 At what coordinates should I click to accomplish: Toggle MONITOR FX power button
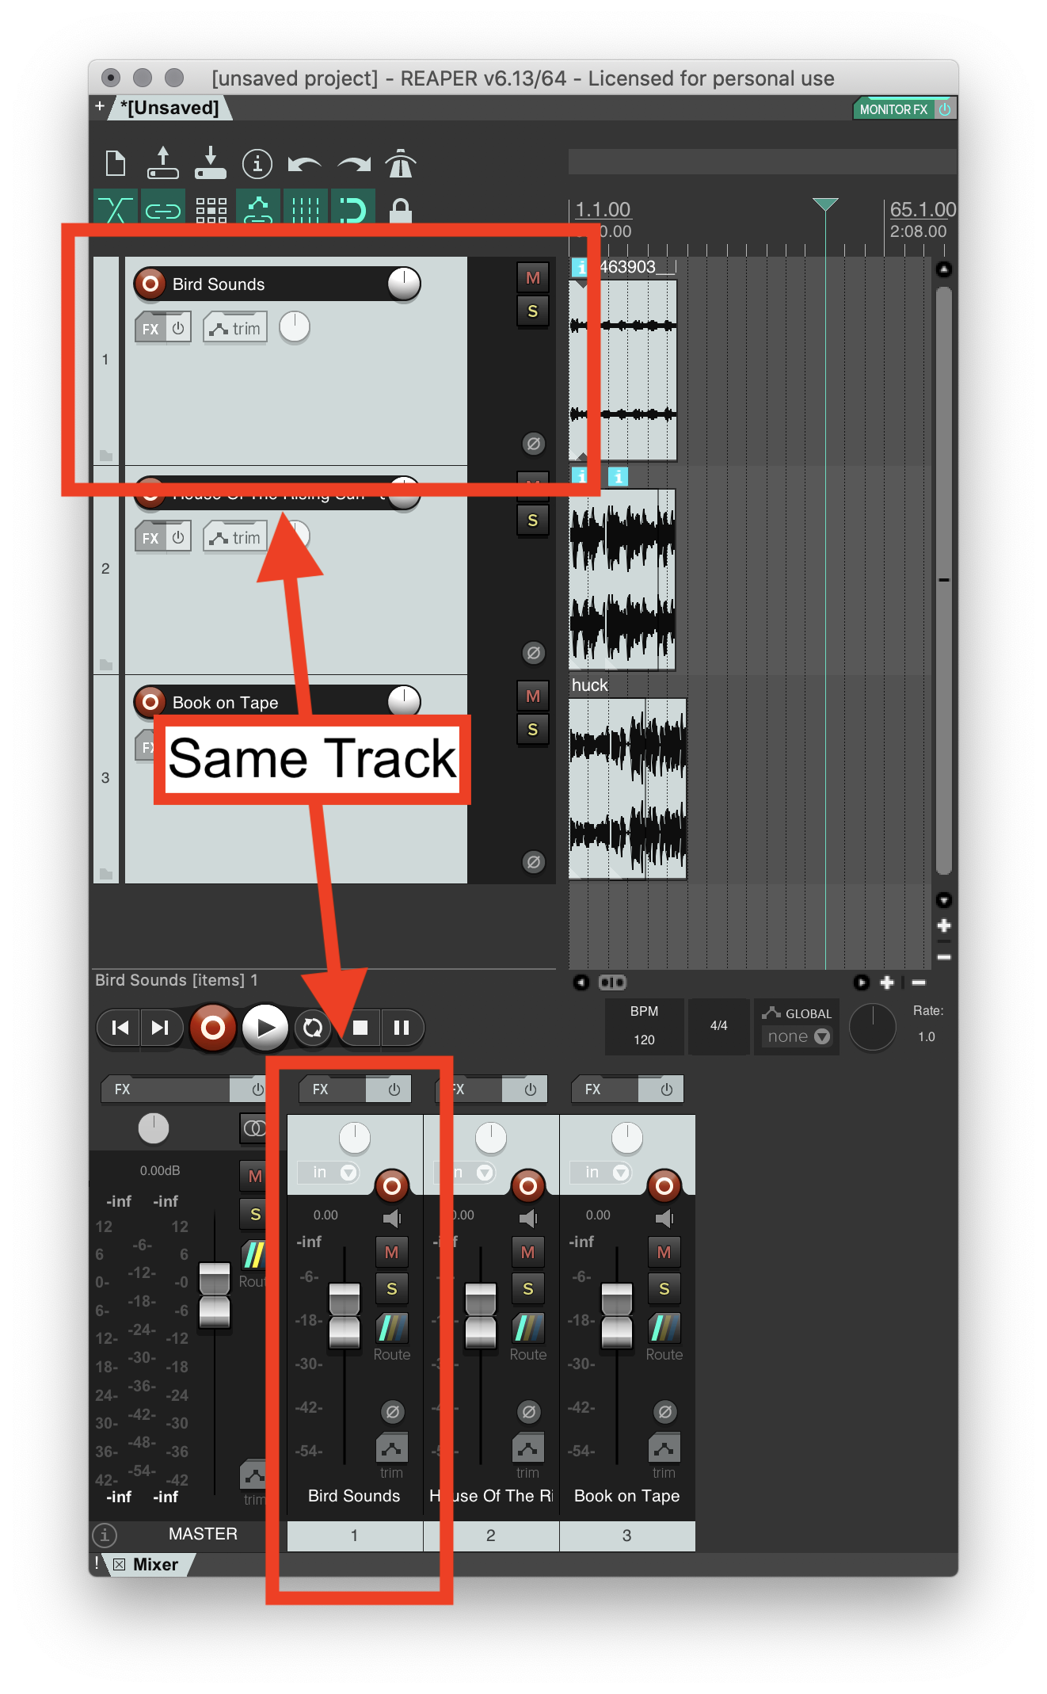[x=944, y=109]
